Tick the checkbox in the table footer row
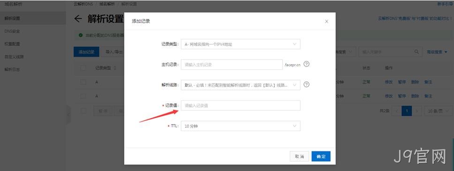 coord(83,111)
